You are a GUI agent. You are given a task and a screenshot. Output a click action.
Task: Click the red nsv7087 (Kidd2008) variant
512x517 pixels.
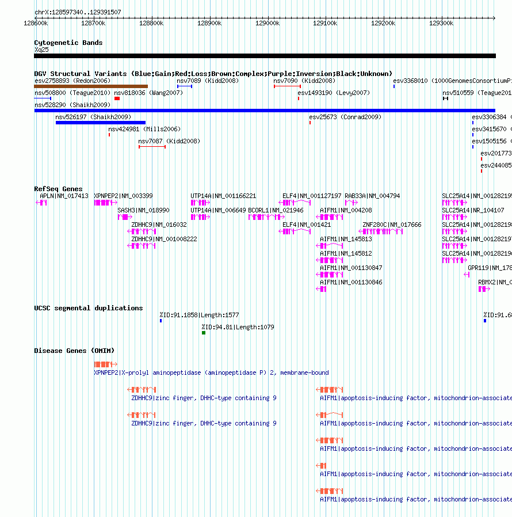tap(152, 147)
